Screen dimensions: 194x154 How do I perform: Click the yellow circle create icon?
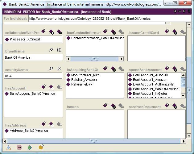click(41, 147)
